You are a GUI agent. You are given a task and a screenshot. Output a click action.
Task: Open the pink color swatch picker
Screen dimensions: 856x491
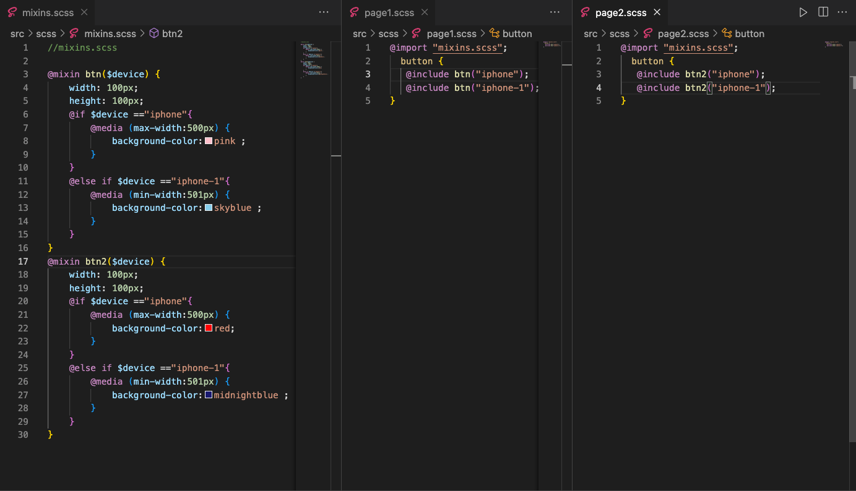(209, 141)
